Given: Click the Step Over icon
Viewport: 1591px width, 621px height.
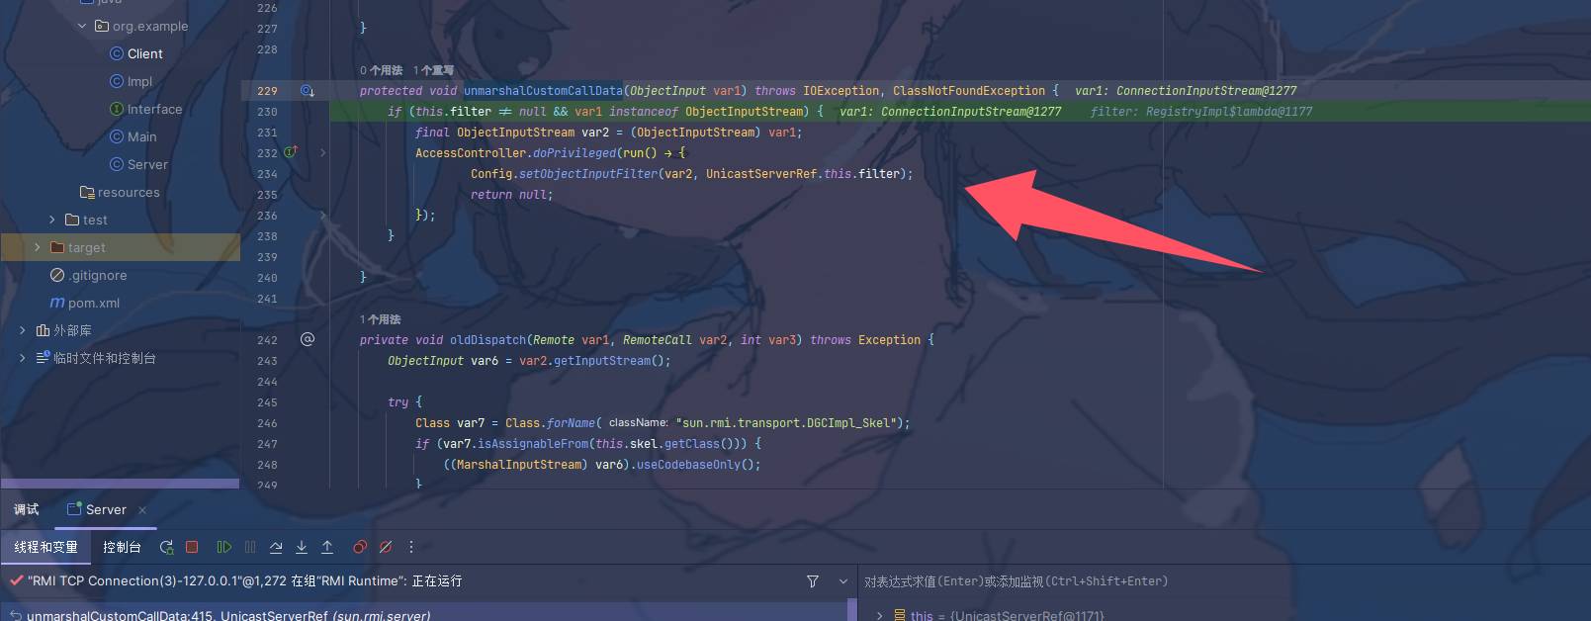Looking at the screenshot, I should point(276,547).
